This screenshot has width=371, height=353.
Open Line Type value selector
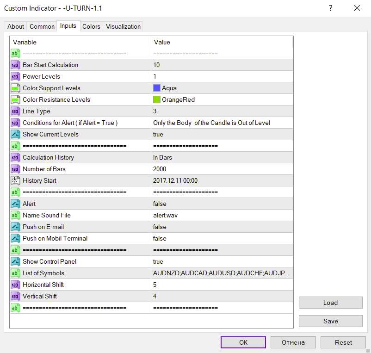[222, 111]
